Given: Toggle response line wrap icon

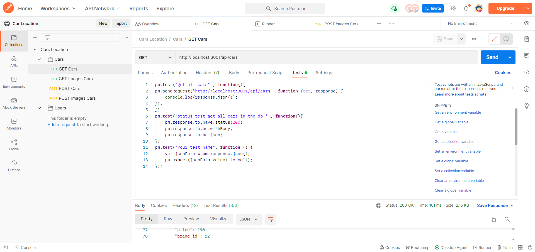Looking at the screenshot, I should pyautogui.click(x=271, y=219).
